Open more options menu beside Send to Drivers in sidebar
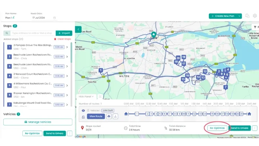 click(69, 133)
